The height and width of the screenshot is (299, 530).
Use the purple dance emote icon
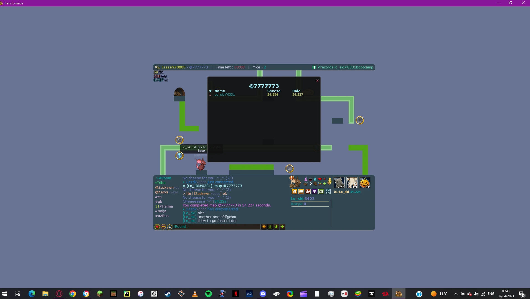pyautogui.click(x=306, y=179)
